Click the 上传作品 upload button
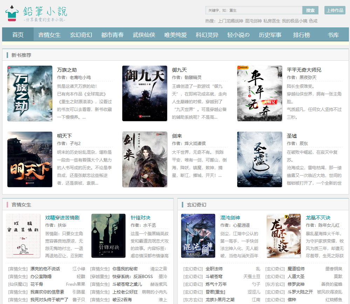This screenshot has width=350, height=304. point(335,10)
